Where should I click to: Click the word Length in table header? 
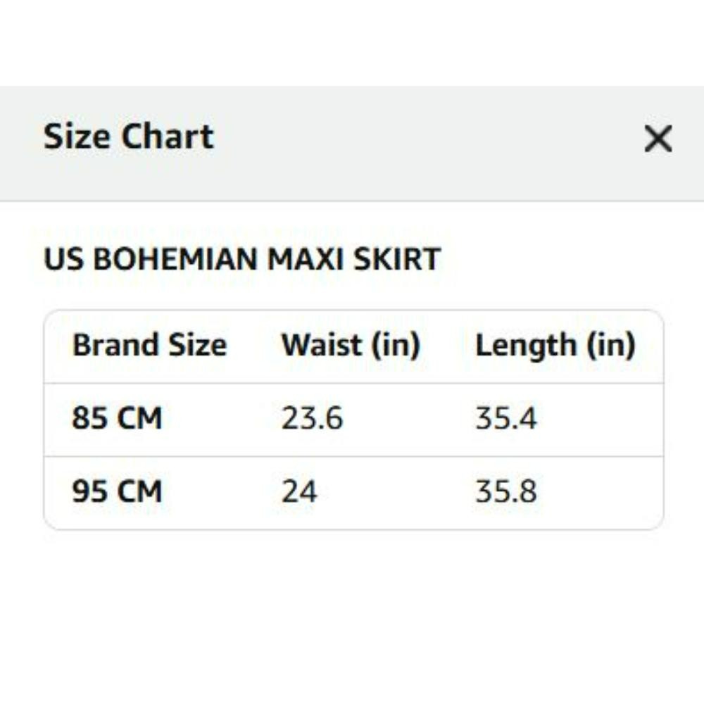point(526,346)
